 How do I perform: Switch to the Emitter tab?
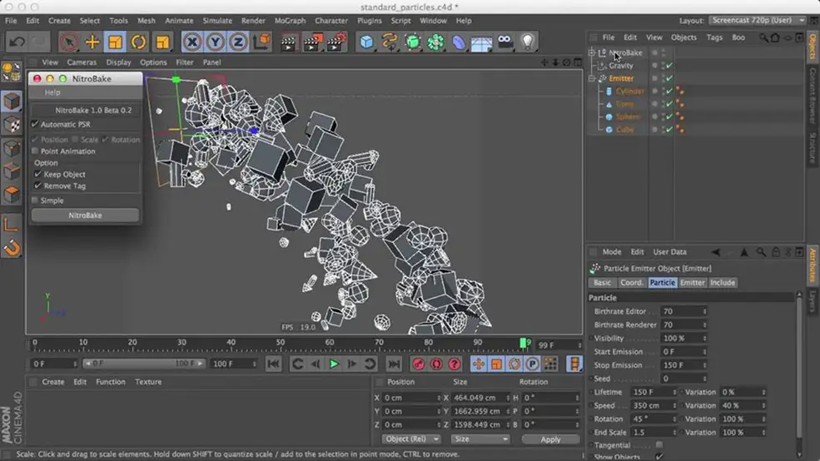point(693,282)
